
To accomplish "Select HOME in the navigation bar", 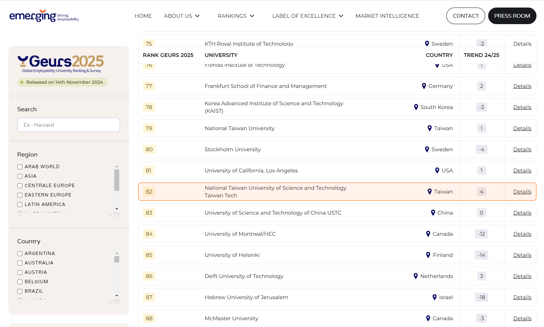I will [x=143, y=16].
